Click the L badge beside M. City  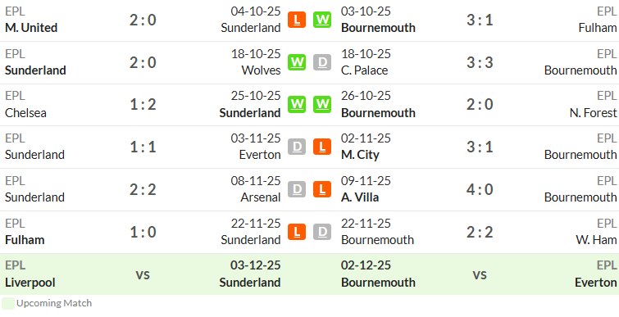click(x=322, y=147)
